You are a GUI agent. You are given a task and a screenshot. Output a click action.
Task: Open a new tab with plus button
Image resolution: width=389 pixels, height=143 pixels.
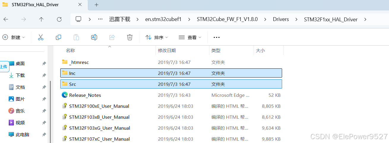tap(97, 5)
